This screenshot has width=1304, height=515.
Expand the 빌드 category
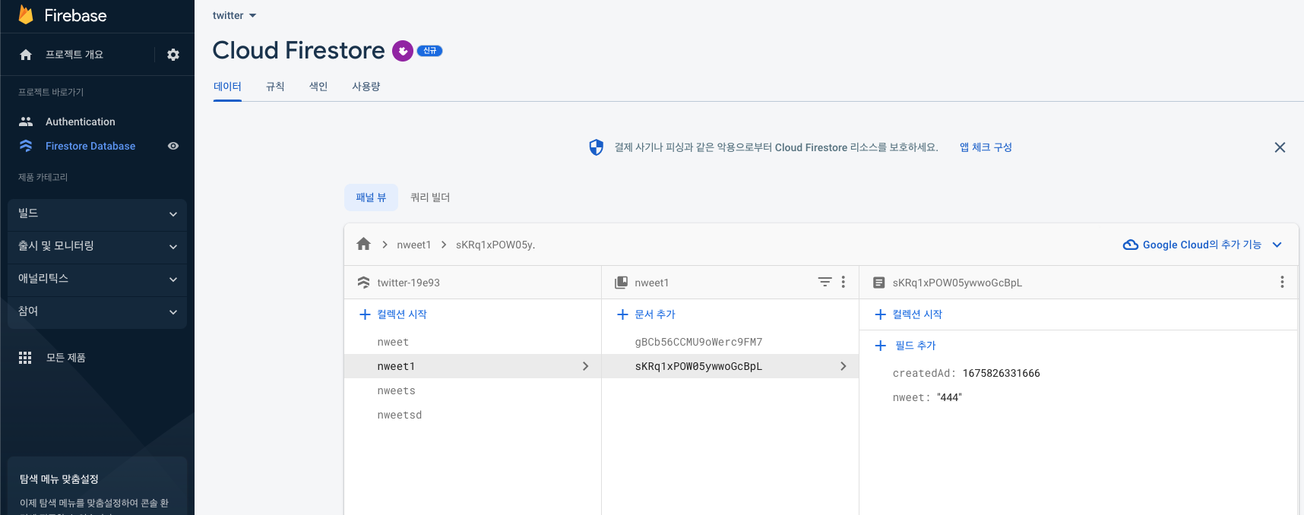[x=97, y=214]
